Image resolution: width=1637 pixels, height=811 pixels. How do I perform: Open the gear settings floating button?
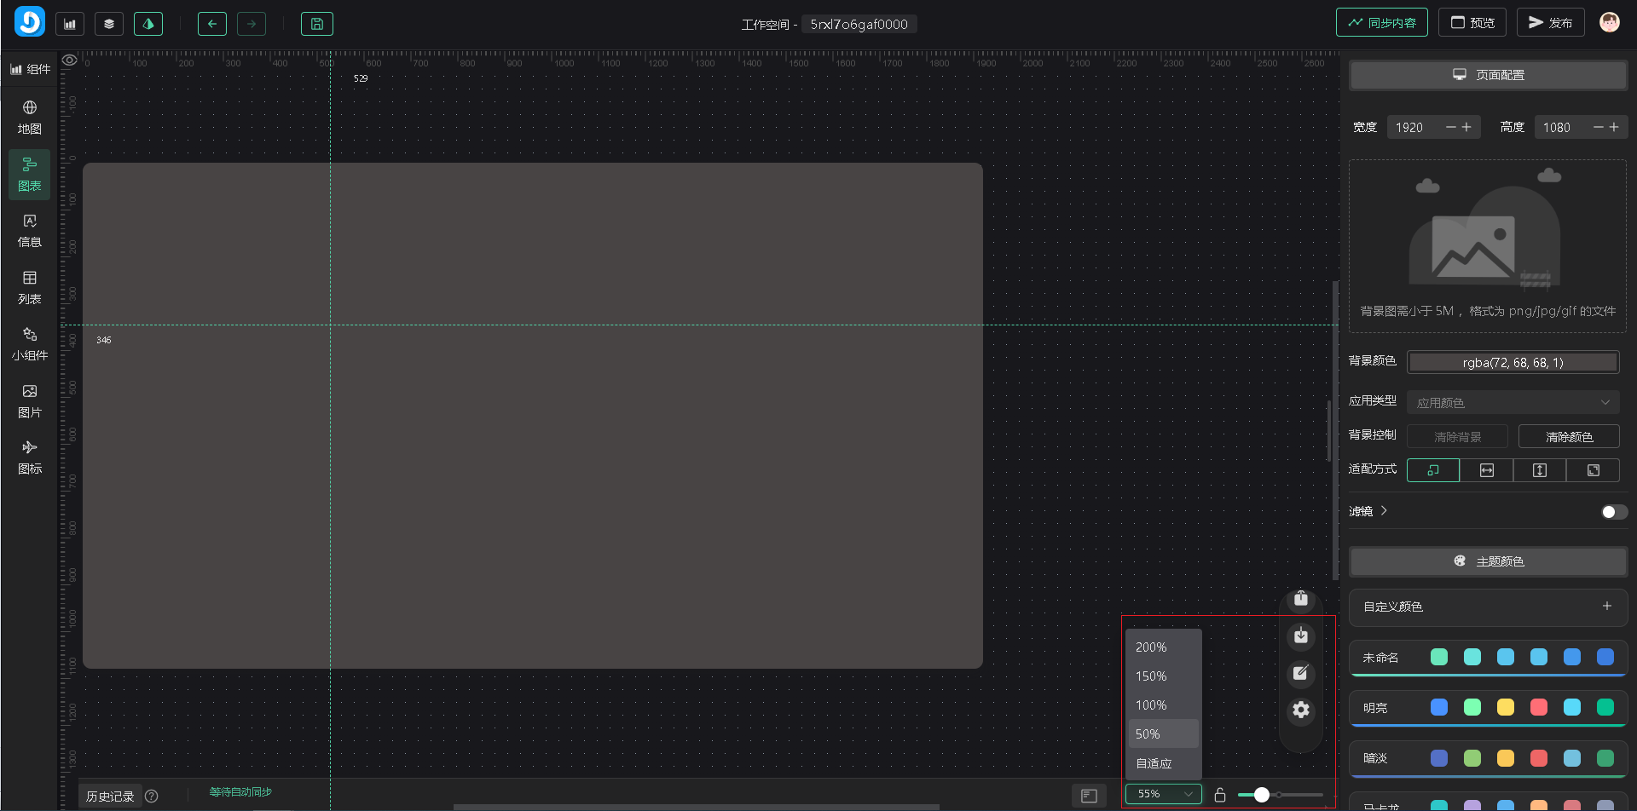(1300, 710)
